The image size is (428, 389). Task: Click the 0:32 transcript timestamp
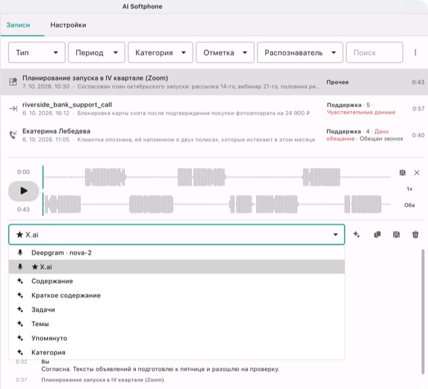point(21,362)
